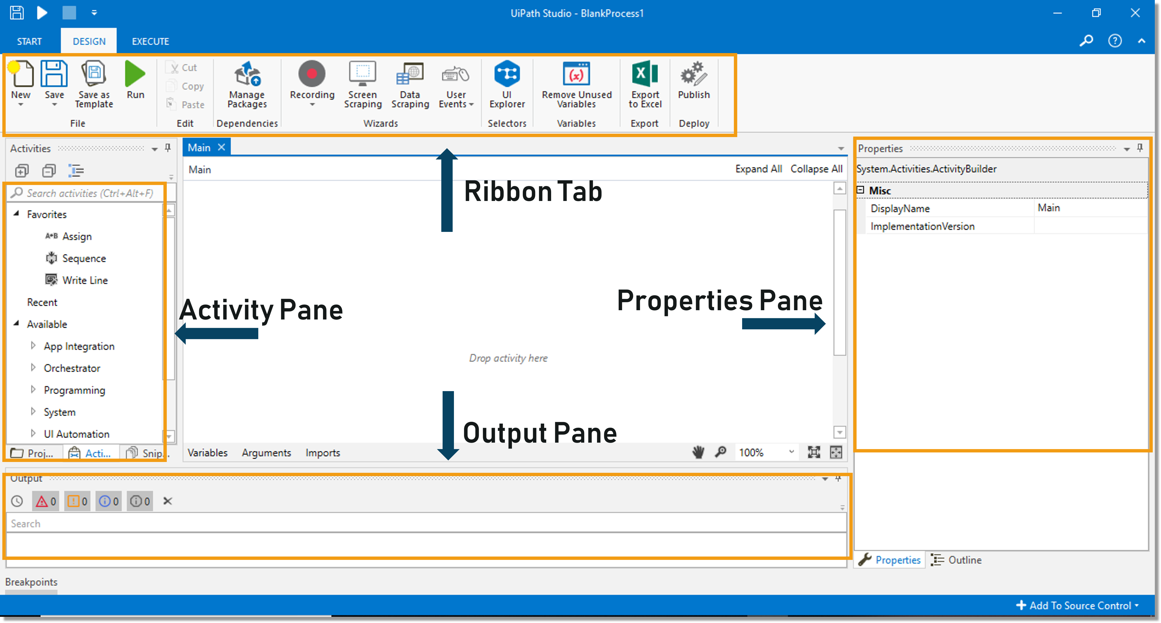Pin the Activities panel
This screenshot has width=1161, height=623.
click(x=168, y=148)
